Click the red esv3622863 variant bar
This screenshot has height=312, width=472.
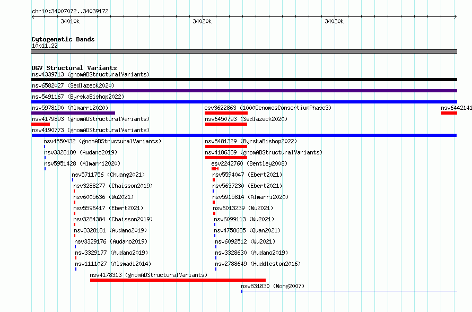pyautogui.click(x=226, y=113)
